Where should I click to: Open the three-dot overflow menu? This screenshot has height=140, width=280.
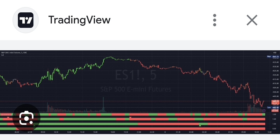(214, 20)
